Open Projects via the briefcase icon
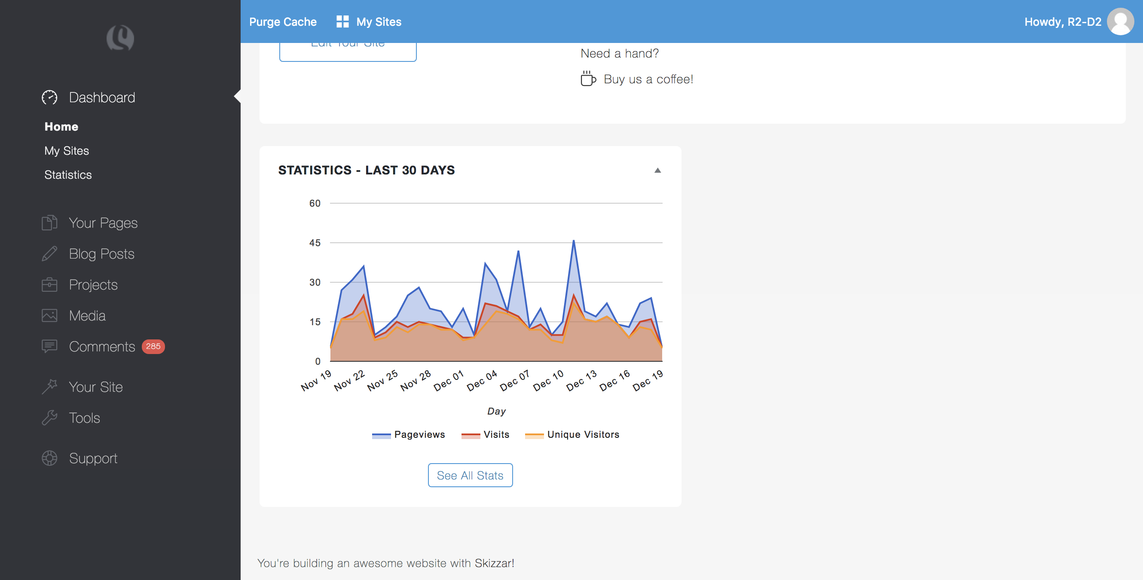This screenshot has height=580, width=1143. pyautogui.click(x=49, y=284)
